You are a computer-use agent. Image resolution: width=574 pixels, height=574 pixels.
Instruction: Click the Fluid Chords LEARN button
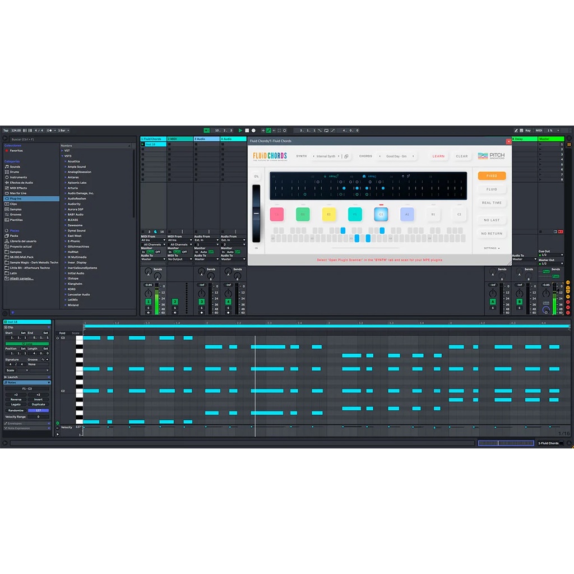pos(438,156)
